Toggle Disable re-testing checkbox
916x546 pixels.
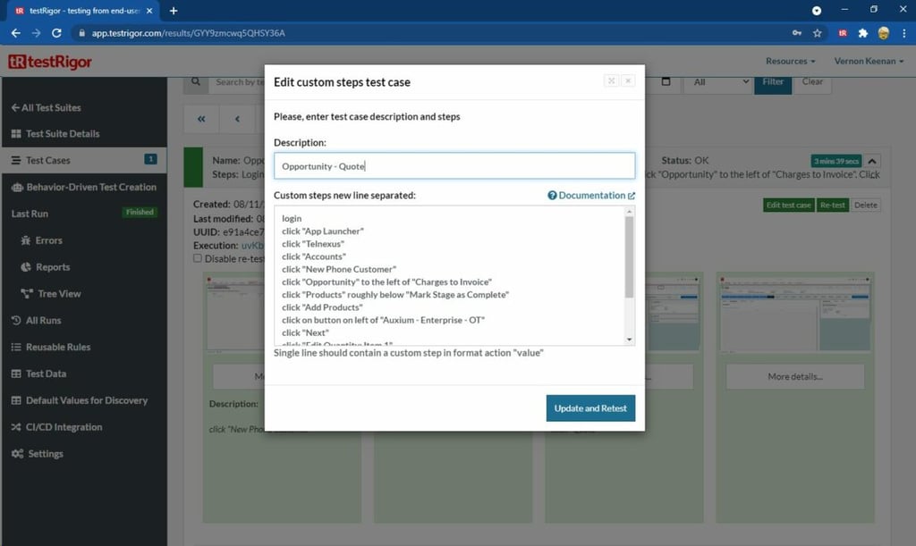point(198,258)
